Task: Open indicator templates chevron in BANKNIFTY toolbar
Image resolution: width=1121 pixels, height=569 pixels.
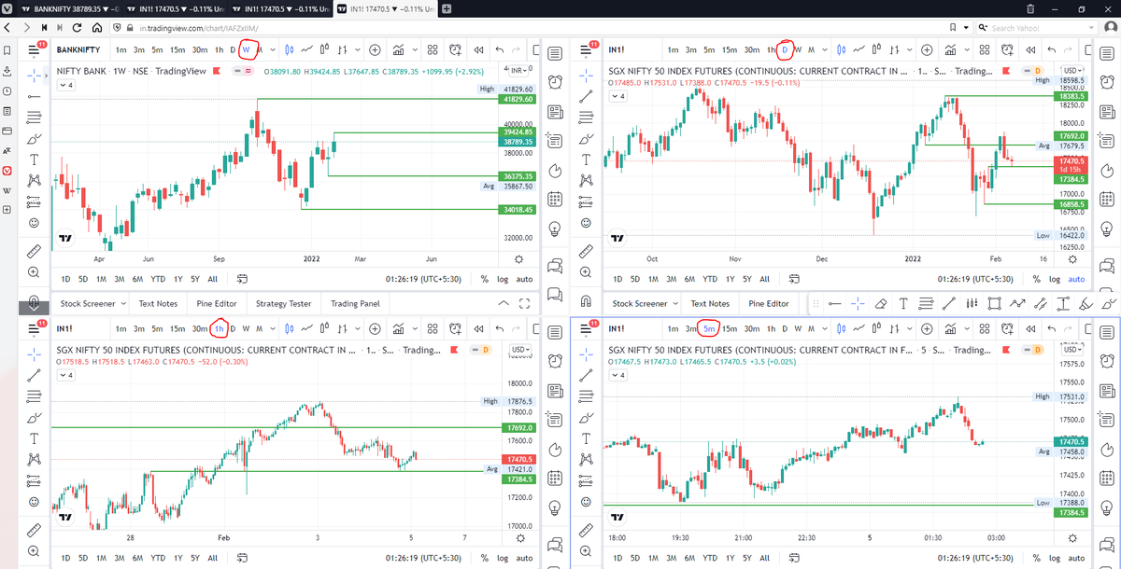Action: pyautogui.click(x=414, y=49)
